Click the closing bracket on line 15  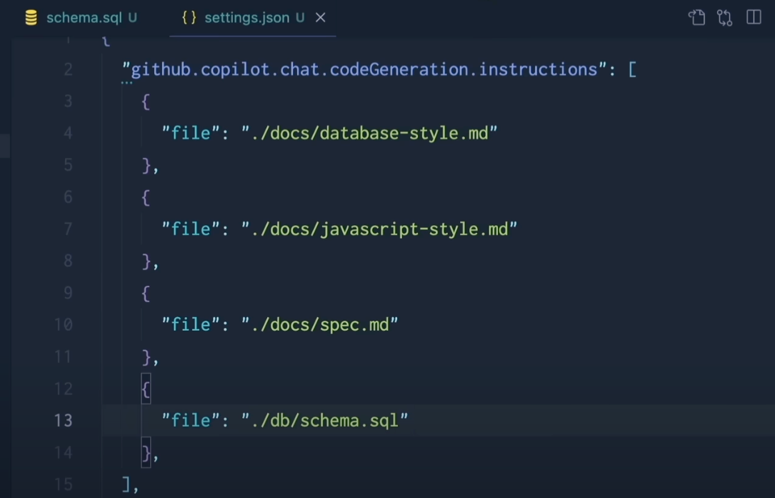tap(126, 484)
